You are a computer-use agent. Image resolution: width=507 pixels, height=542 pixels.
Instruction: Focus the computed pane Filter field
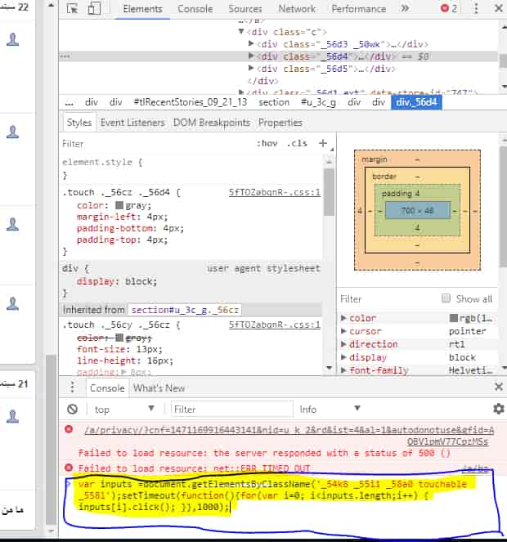tap(388, 298)
